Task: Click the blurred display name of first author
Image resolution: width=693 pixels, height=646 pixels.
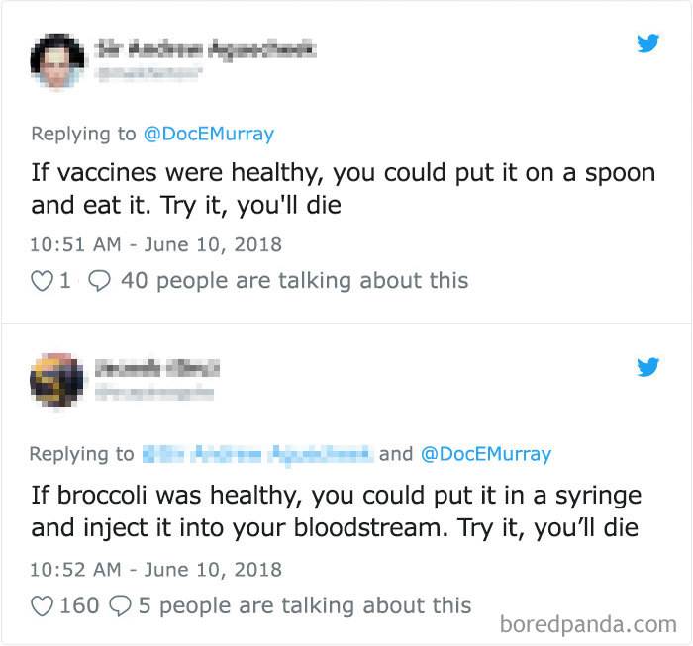Action: pyautogui.click(x=206, y=46)
